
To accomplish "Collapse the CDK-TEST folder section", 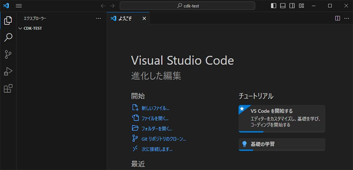I will pos(62,29).
